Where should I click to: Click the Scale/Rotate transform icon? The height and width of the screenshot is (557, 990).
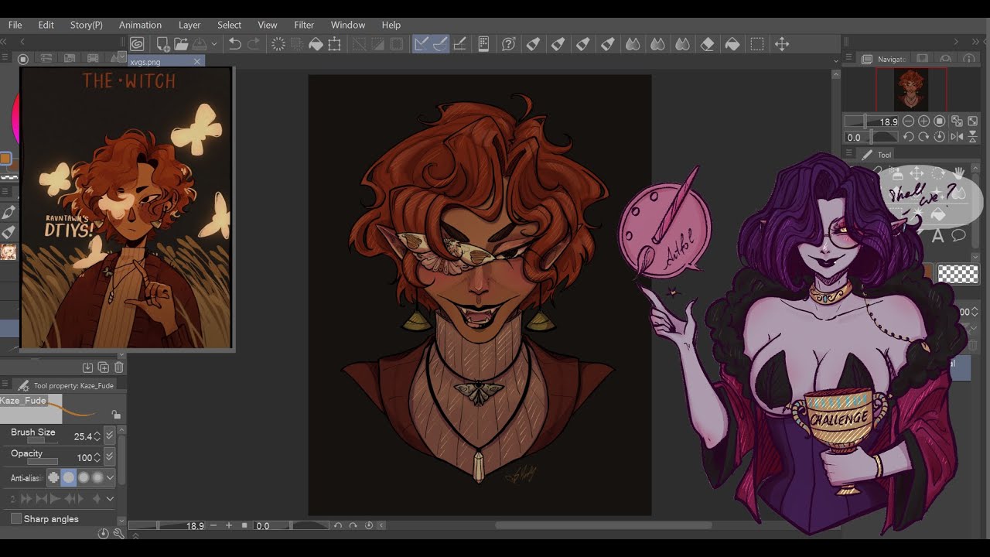[x=335, y=44]
